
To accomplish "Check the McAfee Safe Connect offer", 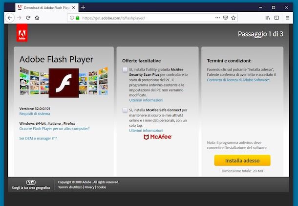I will 125,110.
